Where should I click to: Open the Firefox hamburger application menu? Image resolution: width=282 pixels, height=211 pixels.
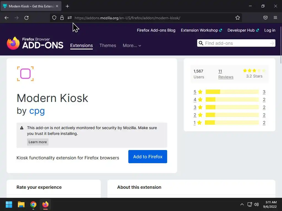[x=275, y=18]
